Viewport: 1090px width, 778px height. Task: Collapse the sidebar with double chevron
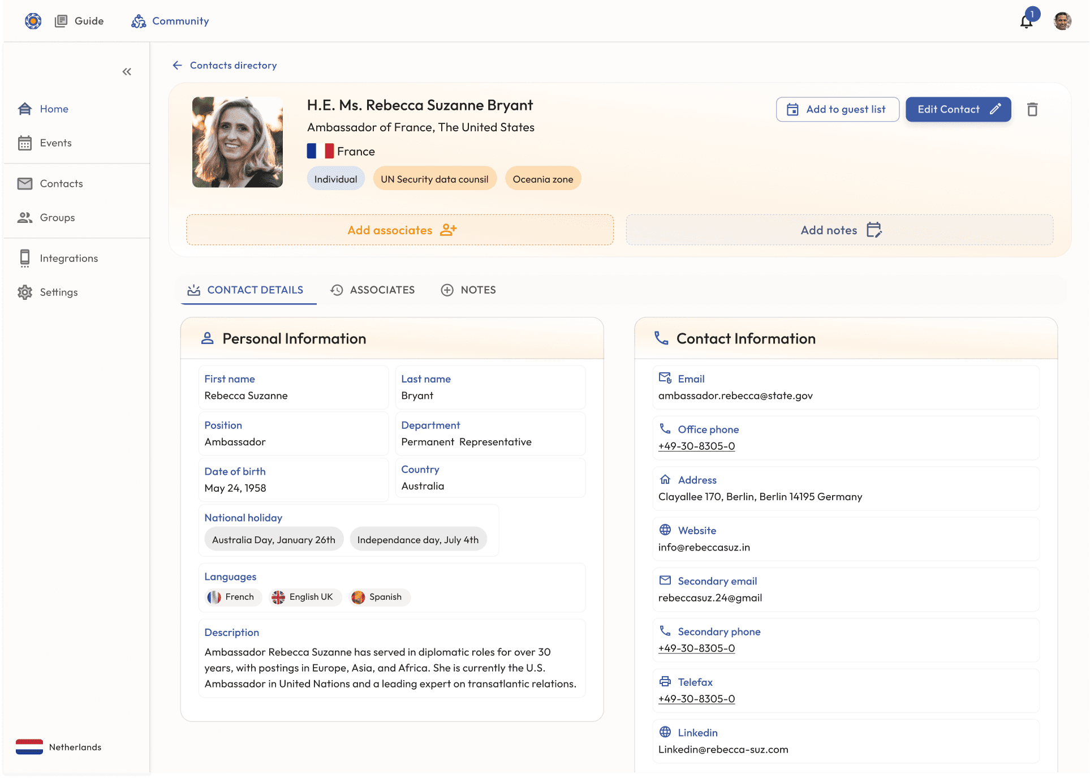127,71
